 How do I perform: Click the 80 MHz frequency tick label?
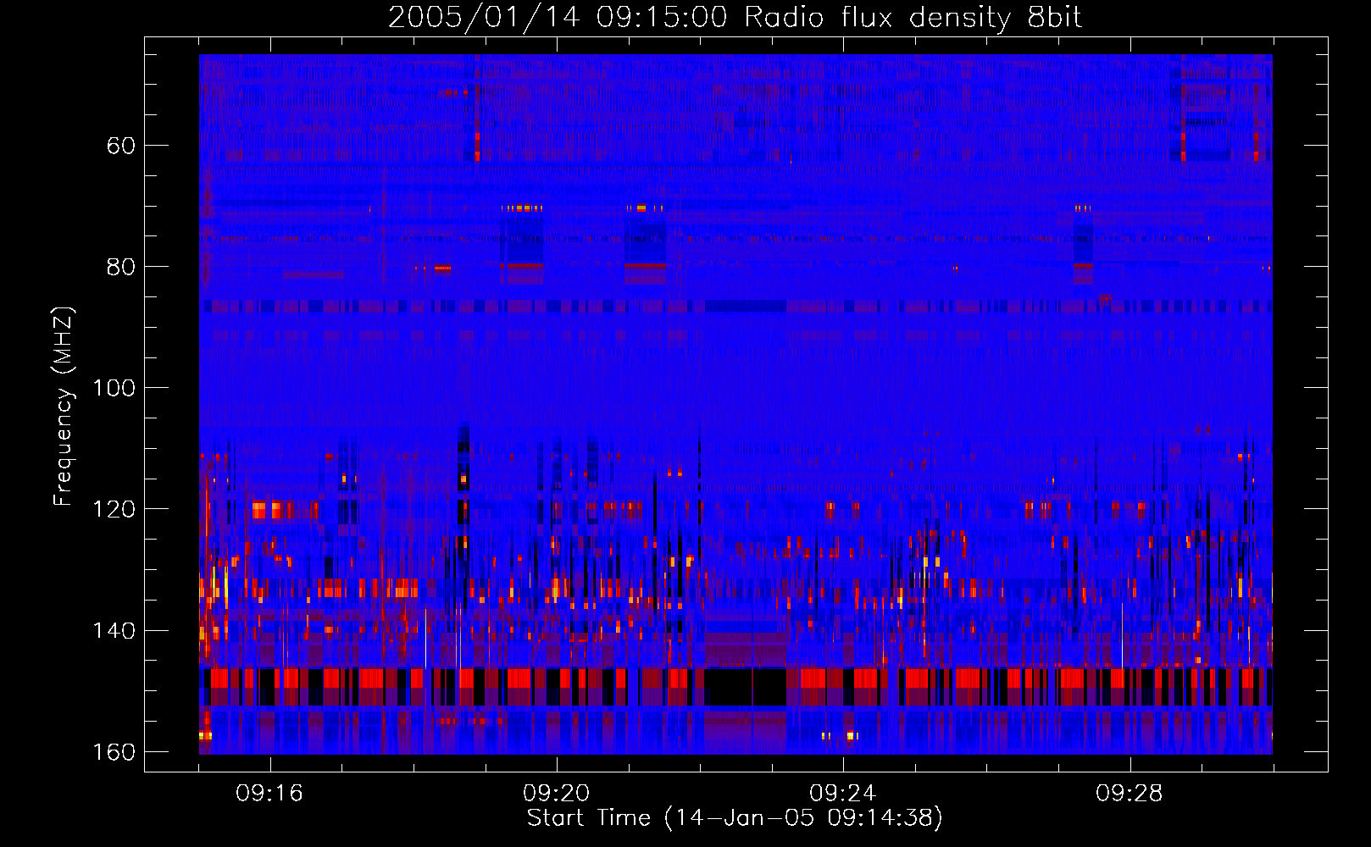[120, 267]
